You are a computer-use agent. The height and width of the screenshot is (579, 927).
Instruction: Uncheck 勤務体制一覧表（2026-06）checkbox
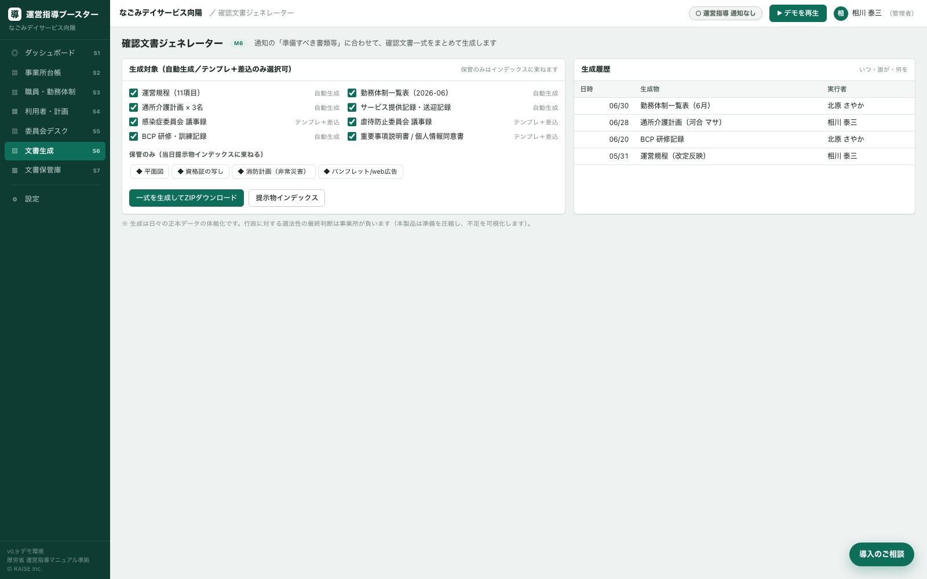352,93
